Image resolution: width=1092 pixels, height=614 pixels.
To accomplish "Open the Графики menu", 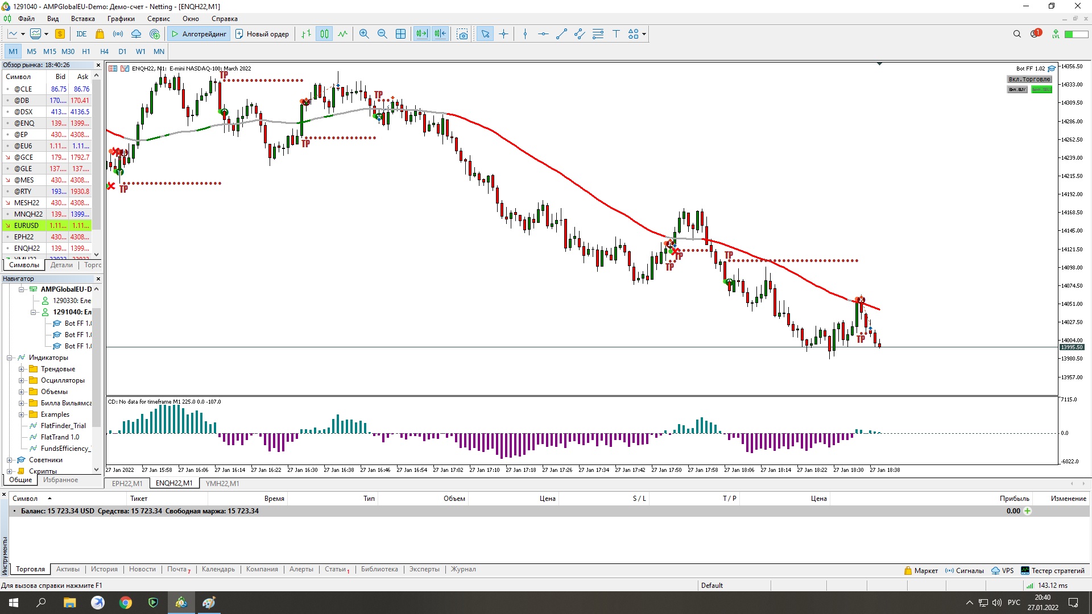I will tap(121, 19).
